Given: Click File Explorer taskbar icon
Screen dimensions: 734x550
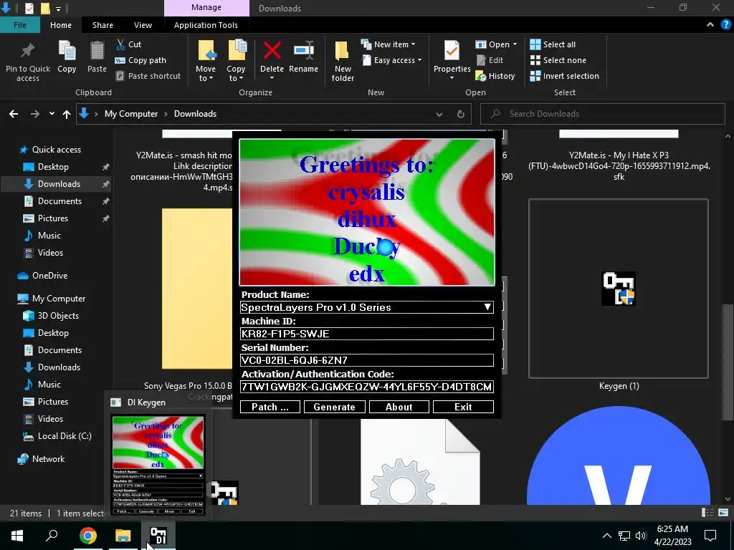Looking at the screenshot, I should 123,536.
